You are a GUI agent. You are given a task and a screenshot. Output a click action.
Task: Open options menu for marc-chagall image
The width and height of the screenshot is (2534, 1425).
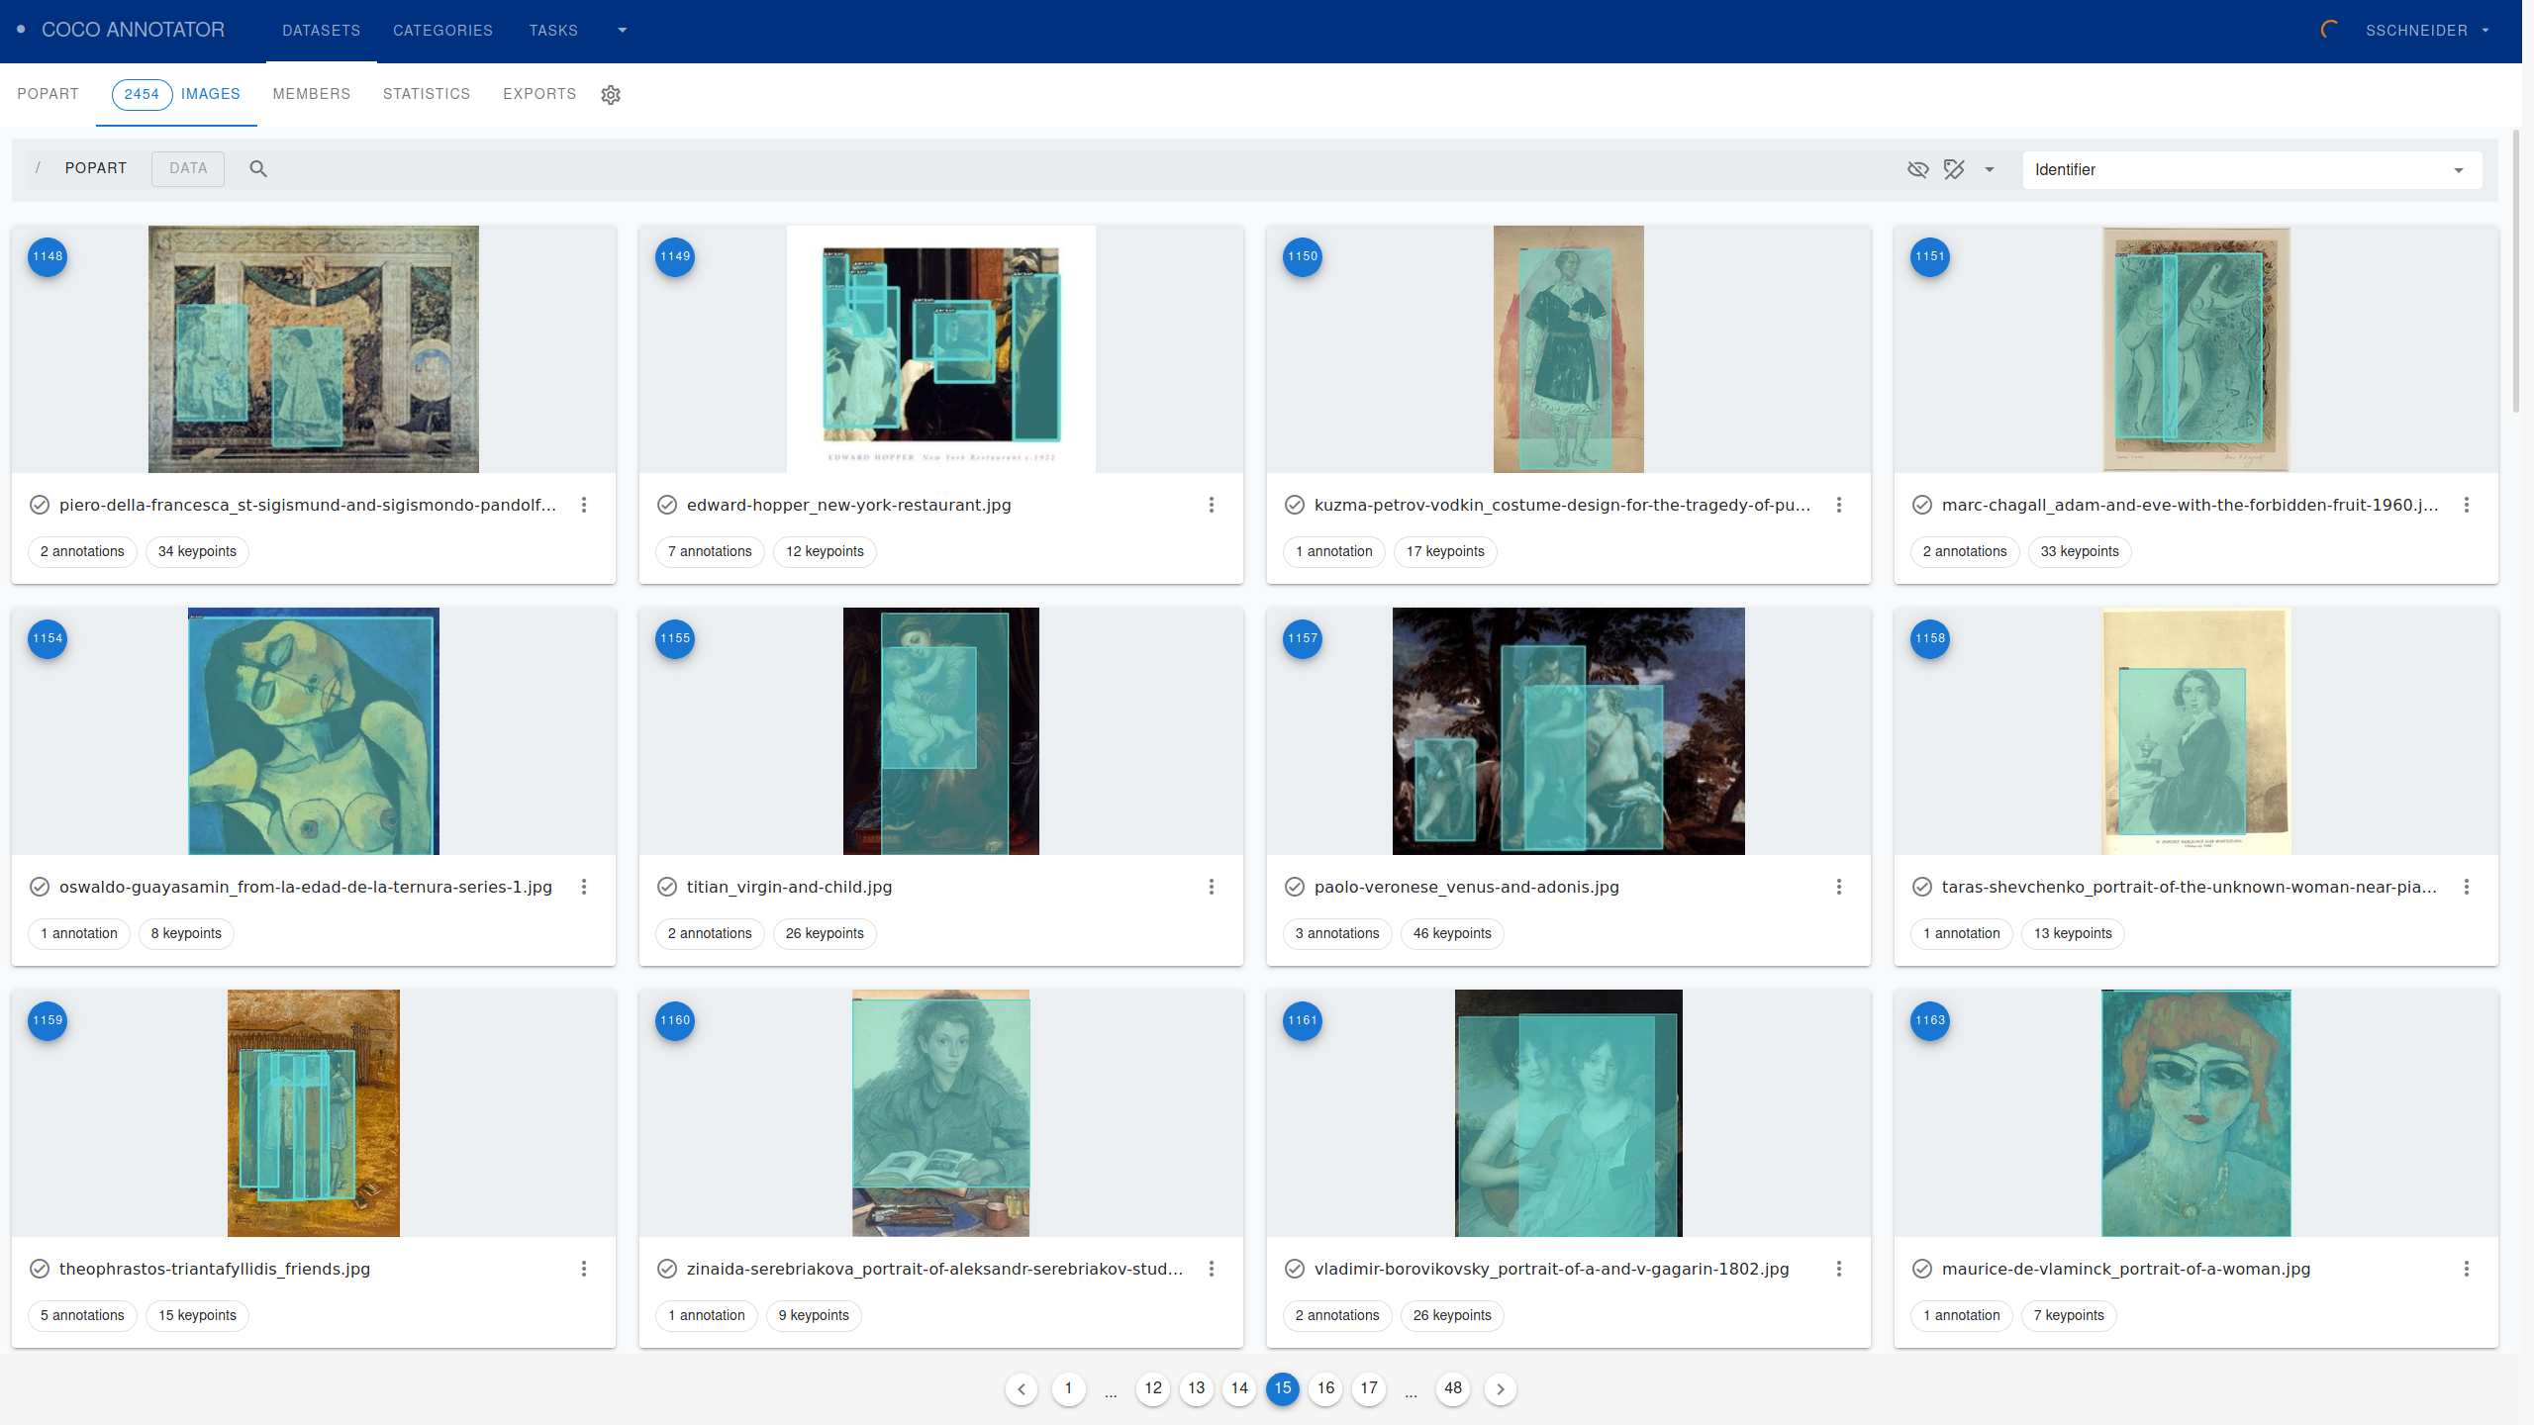click(2467, 505)
